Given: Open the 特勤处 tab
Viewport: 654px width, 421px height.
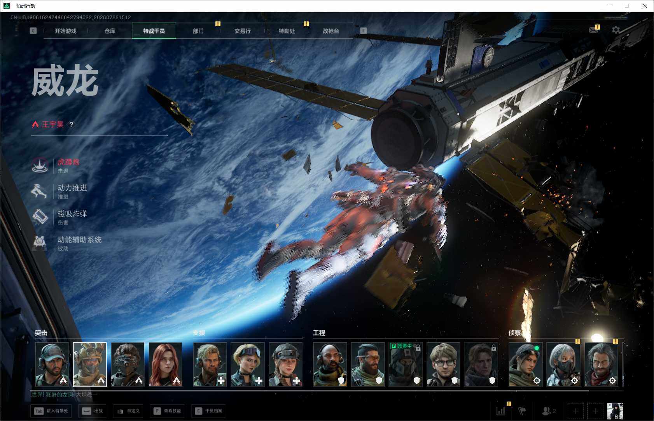Looking at the screenshot, I should 287,31.
